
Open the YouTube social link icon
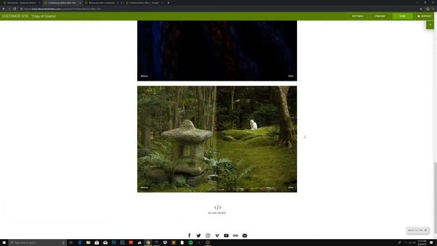point(226,236)
